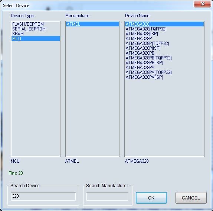Choose ATMEGA328PB(ISP) device

tap(164, 63)
